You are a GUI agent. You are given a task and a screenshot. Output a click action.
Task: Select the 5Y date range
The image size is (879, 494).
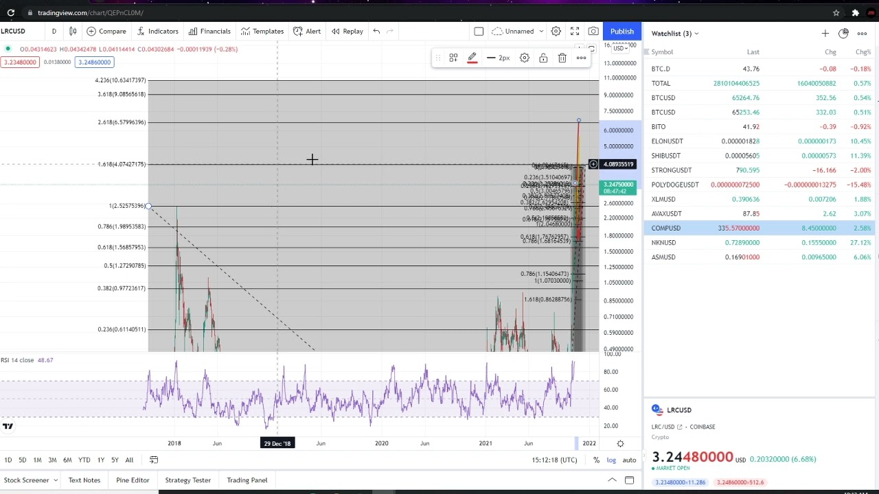click(115, 460)
